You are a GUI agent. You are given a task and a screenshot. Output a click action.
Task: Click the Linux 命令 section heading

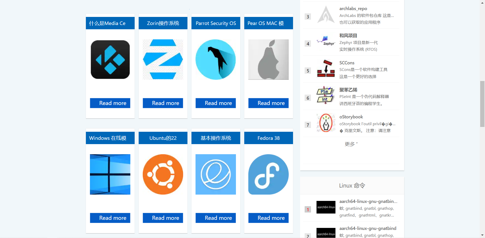click(x=352, y=186)
